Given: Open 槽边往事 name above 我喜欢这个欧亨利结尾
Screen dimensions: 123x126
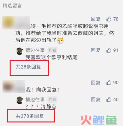Looking at the screenshot, I should point(35,50).
